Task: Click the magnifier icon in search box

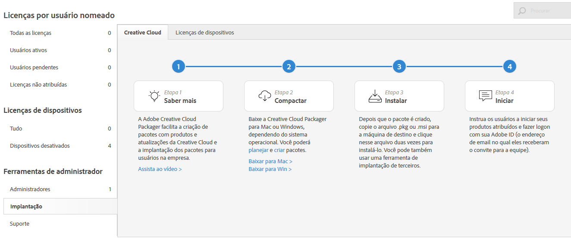Action: pos(522,11)
